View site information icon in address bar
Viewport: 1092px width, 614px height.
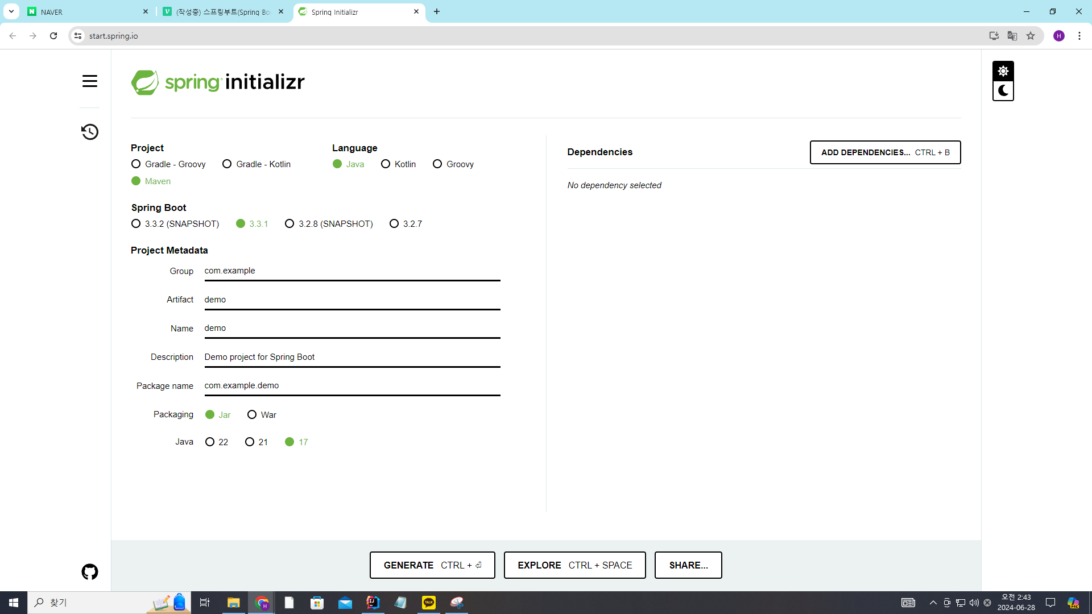click(x=78, y=36)
